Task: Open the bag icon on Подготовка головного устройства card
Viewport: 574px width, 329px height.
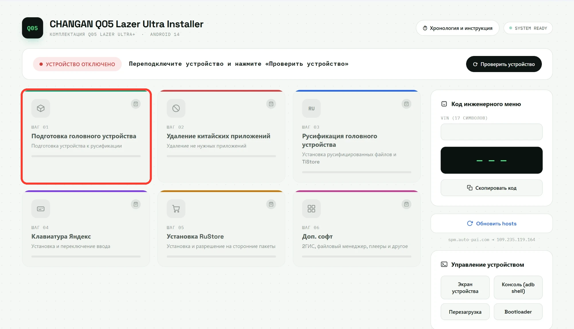Action: 136,104
